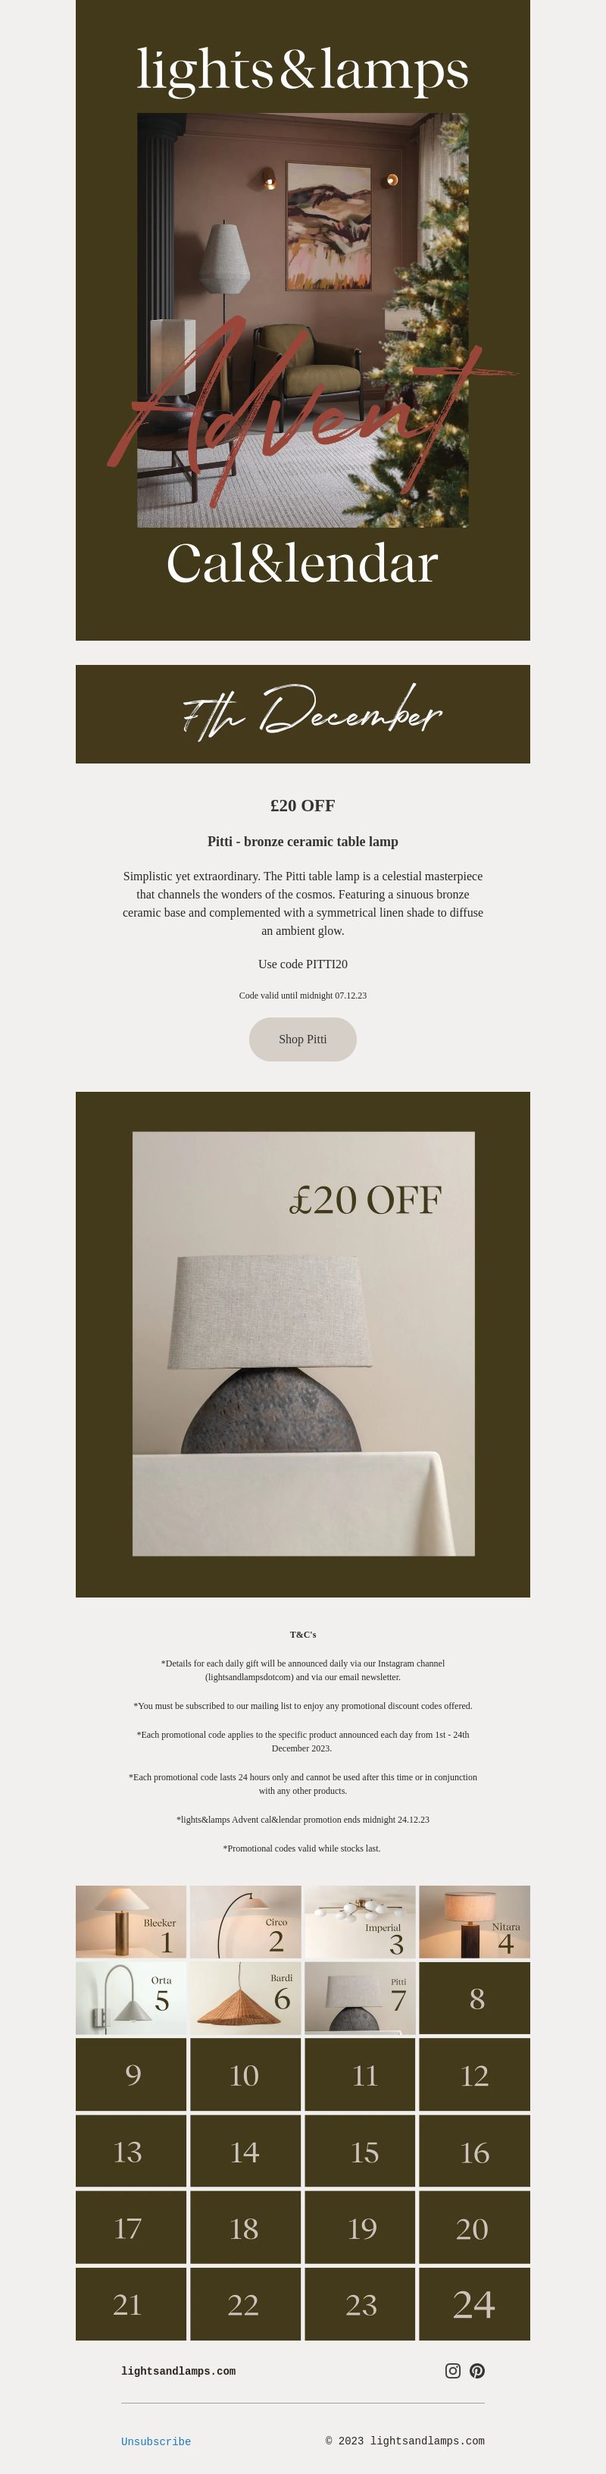Select the day 12 calendar tile
This screenshot has width=606, height=2474.
click(475, 2074)
